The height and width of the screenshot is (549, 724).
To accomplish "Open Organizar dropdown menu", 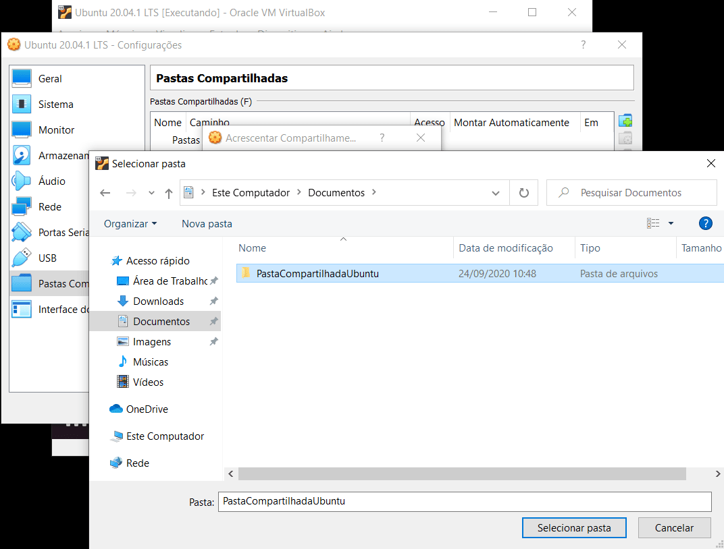I will pos(130,224).
